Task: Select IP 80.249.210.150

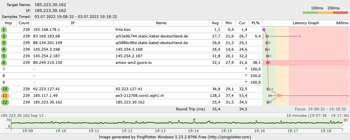Action: [x=48, y=63]
